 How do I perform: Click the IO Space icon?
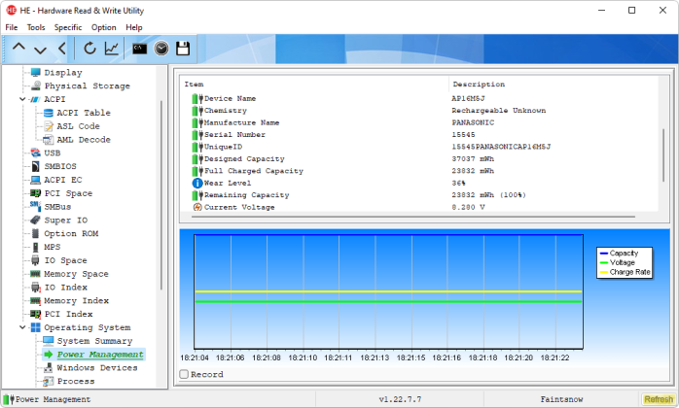pyautogui.click(x=36, y=260)
